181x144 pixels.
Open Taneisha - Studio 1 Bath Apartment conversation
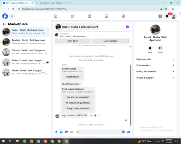(25, 42)
